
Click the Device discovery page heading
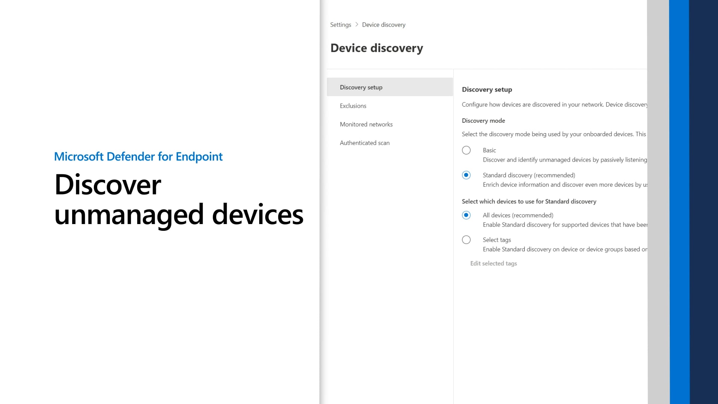coord(377,48)
